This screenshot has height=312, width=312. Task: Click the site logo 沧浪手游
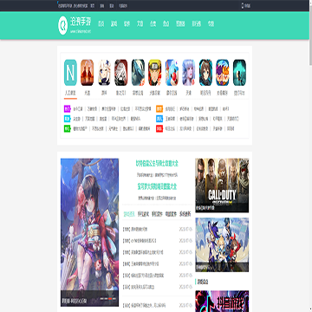[75, 25]
